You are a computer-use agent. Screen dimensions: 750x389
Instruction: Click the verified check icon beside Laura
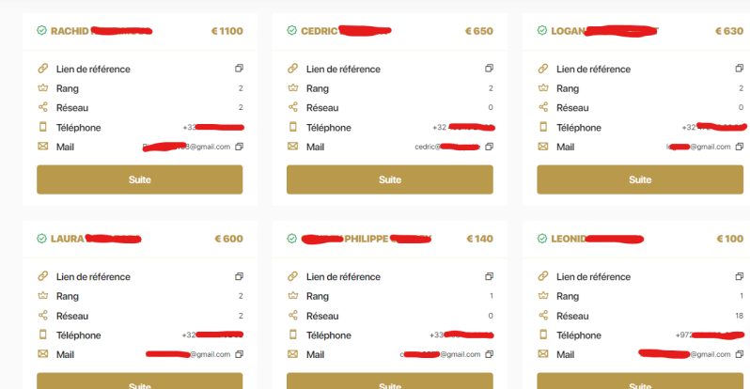42,239
